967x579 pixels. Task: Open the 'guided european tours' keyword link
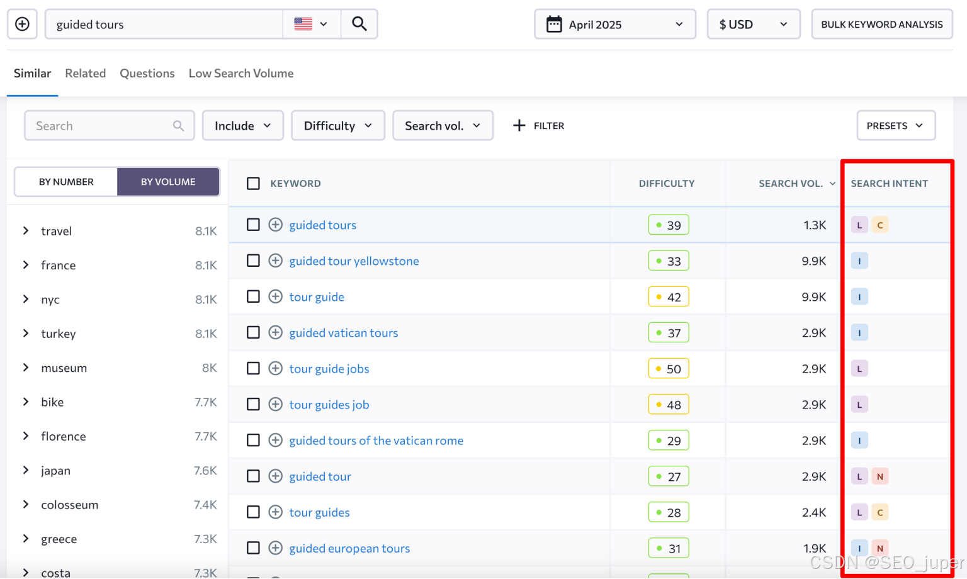point(349,548)
